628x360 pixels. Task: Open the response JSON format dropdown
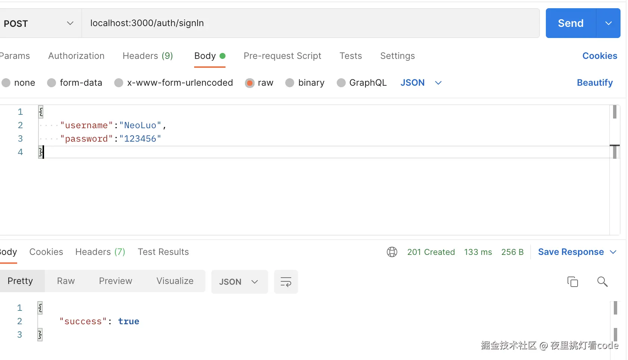(239, 282)
